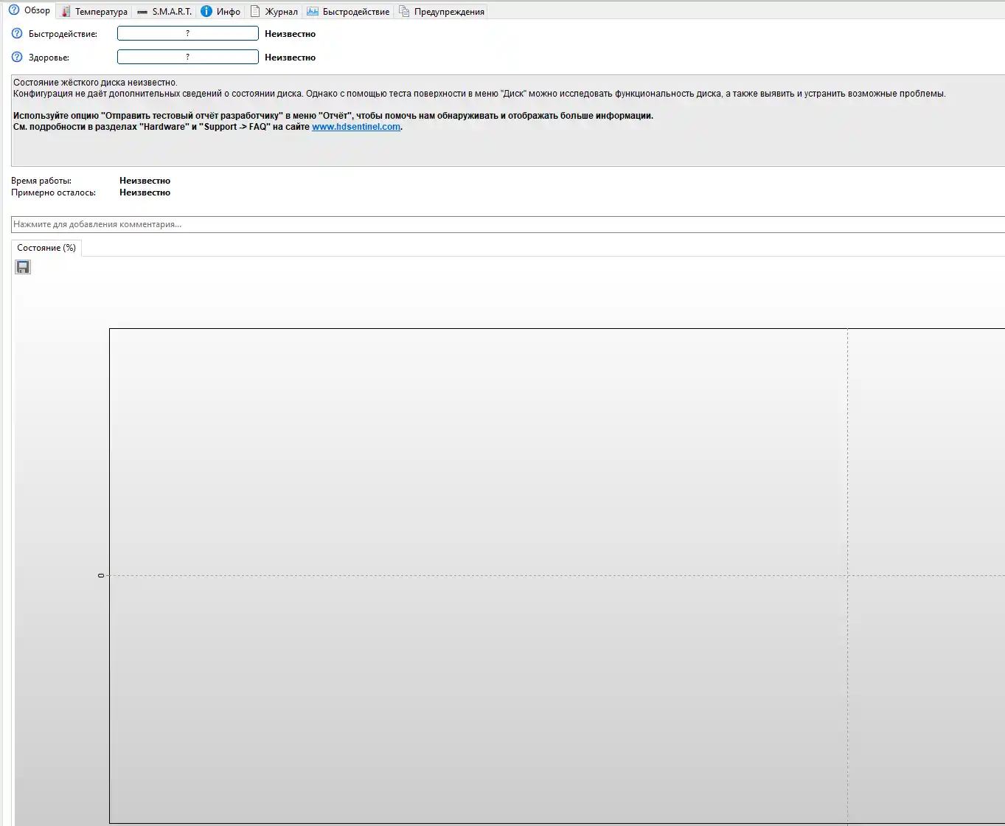Click the Здоровье progress bar

(x=188, y=57)
